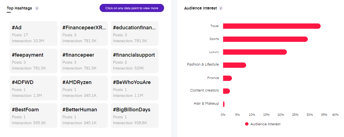Click 'Click on any data point' button

(132, 8)
